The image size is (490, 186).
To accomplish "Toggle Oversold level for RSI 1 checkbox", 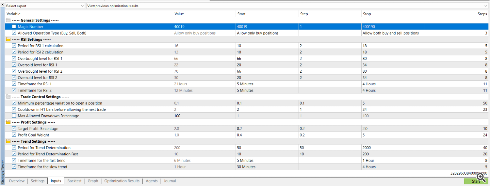I will (14, 65).
